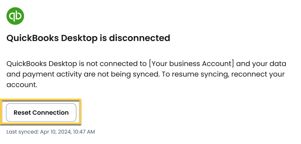Click the "payment activity" phrase in the paragraph
301x144 pixels.
pyautogui.click(x=42, y=75)
